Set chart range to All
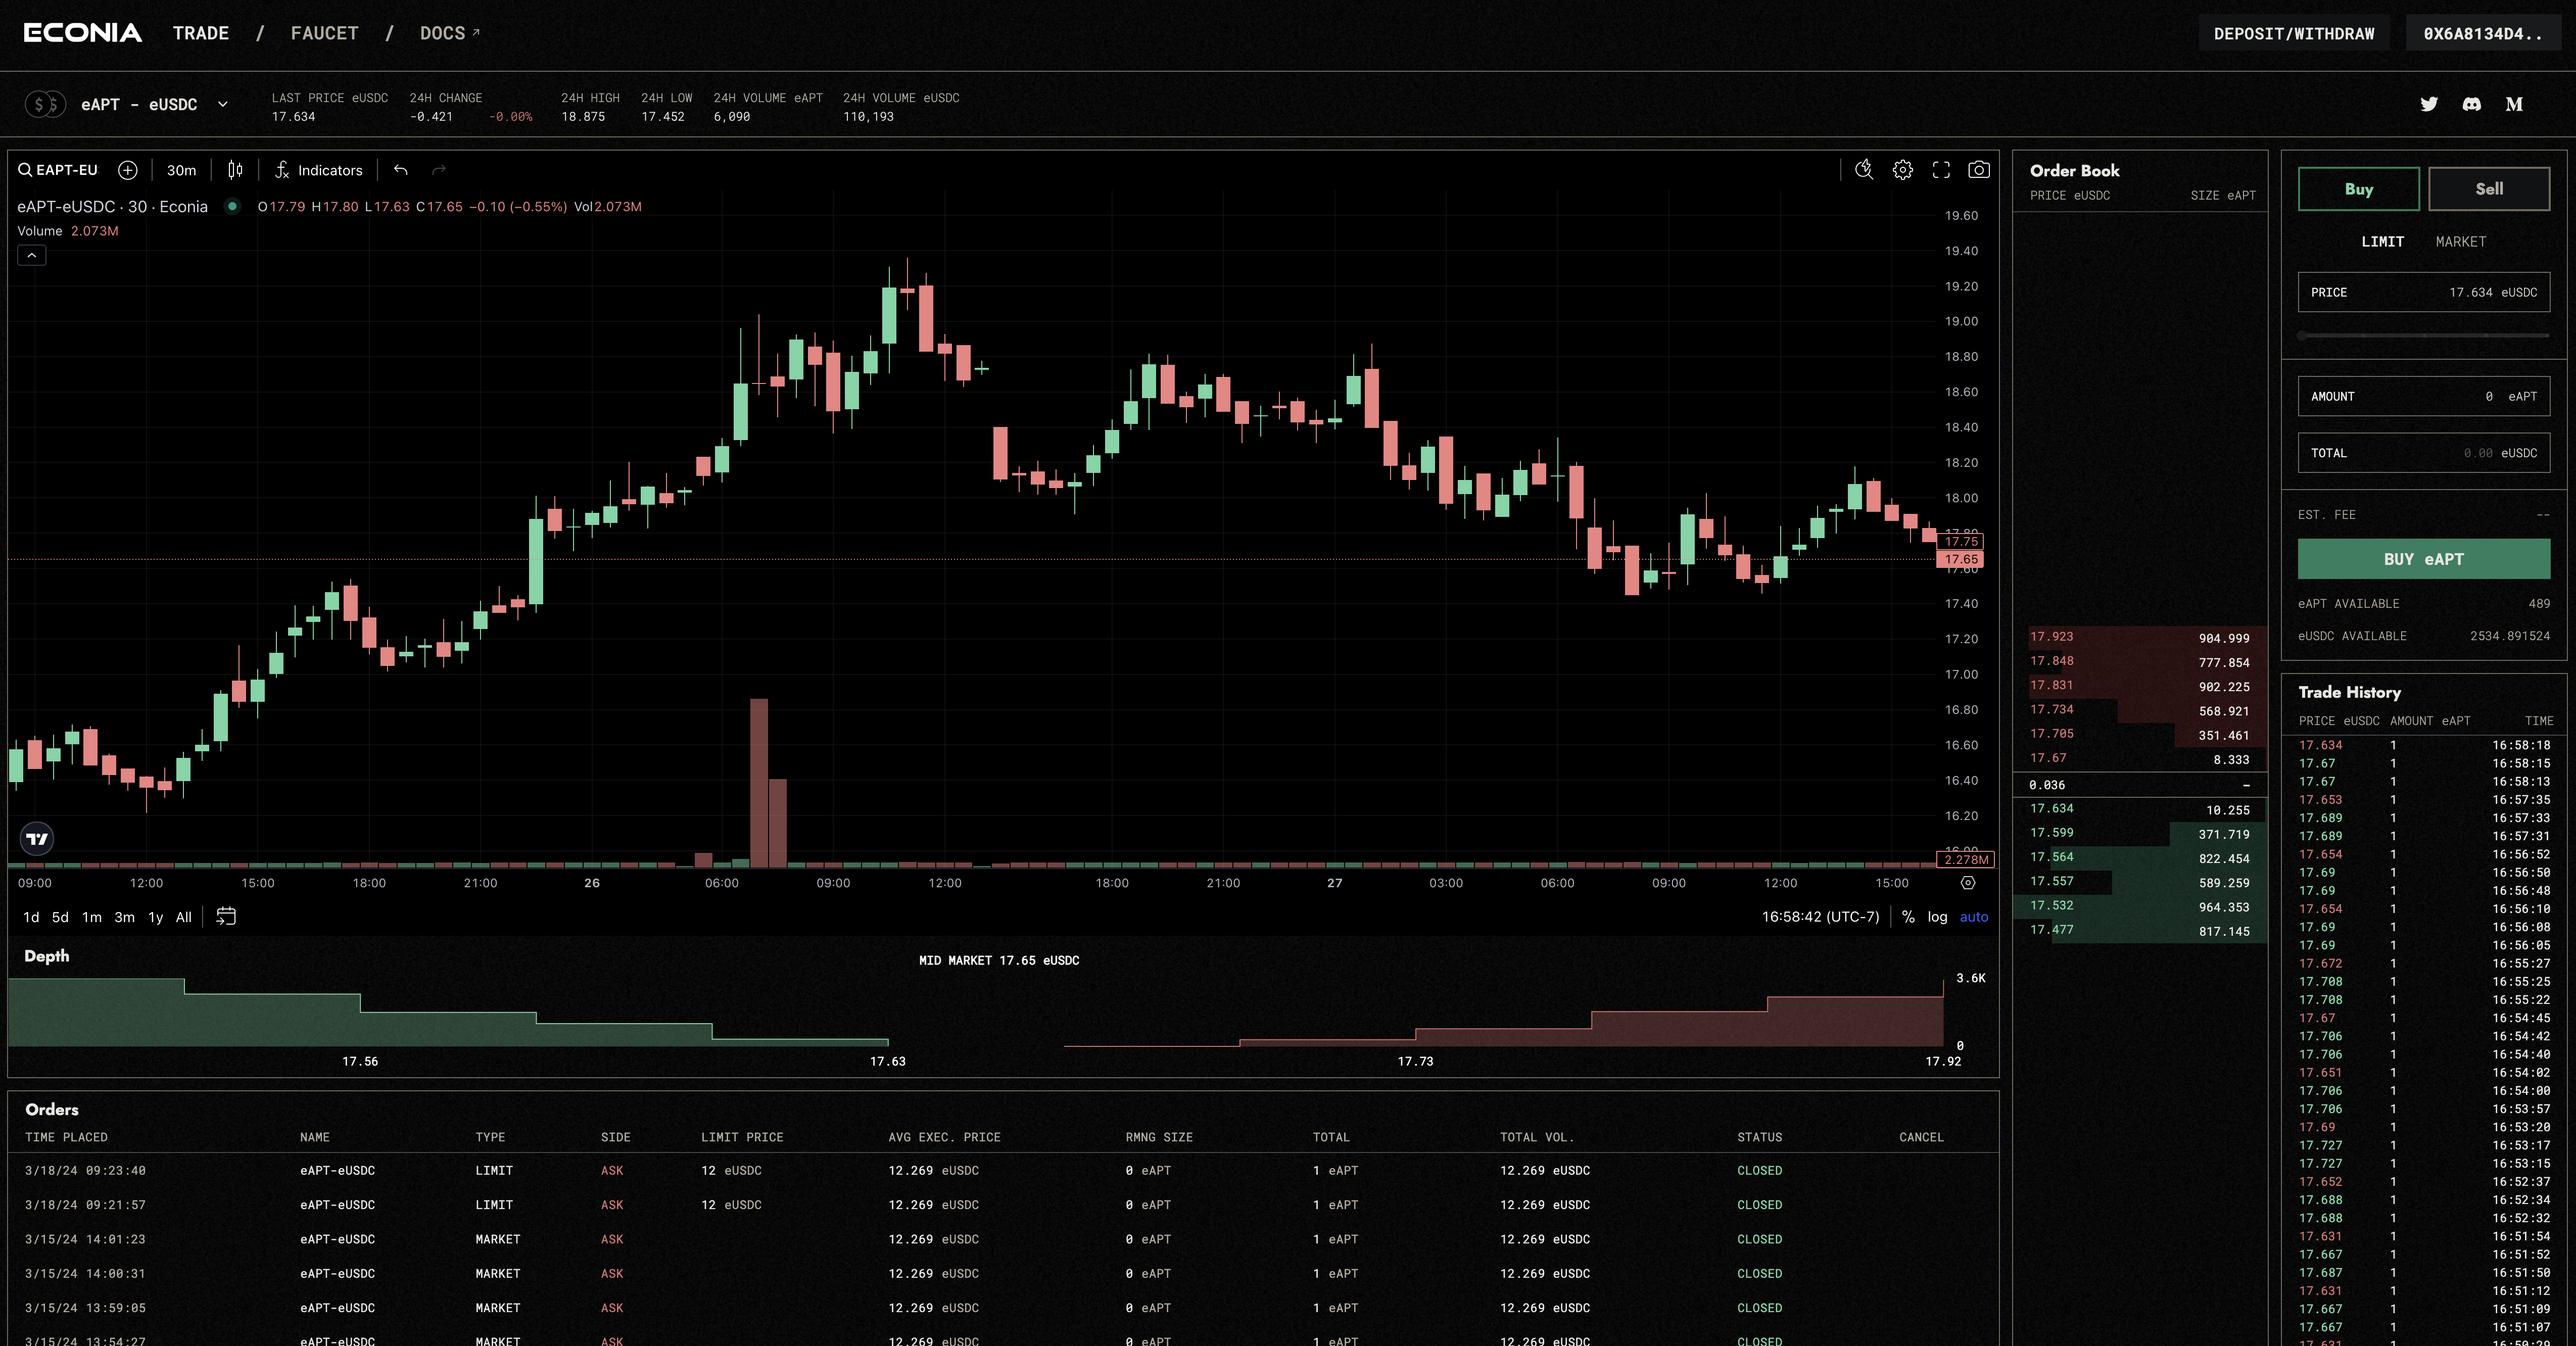 (x=183, y=917)
